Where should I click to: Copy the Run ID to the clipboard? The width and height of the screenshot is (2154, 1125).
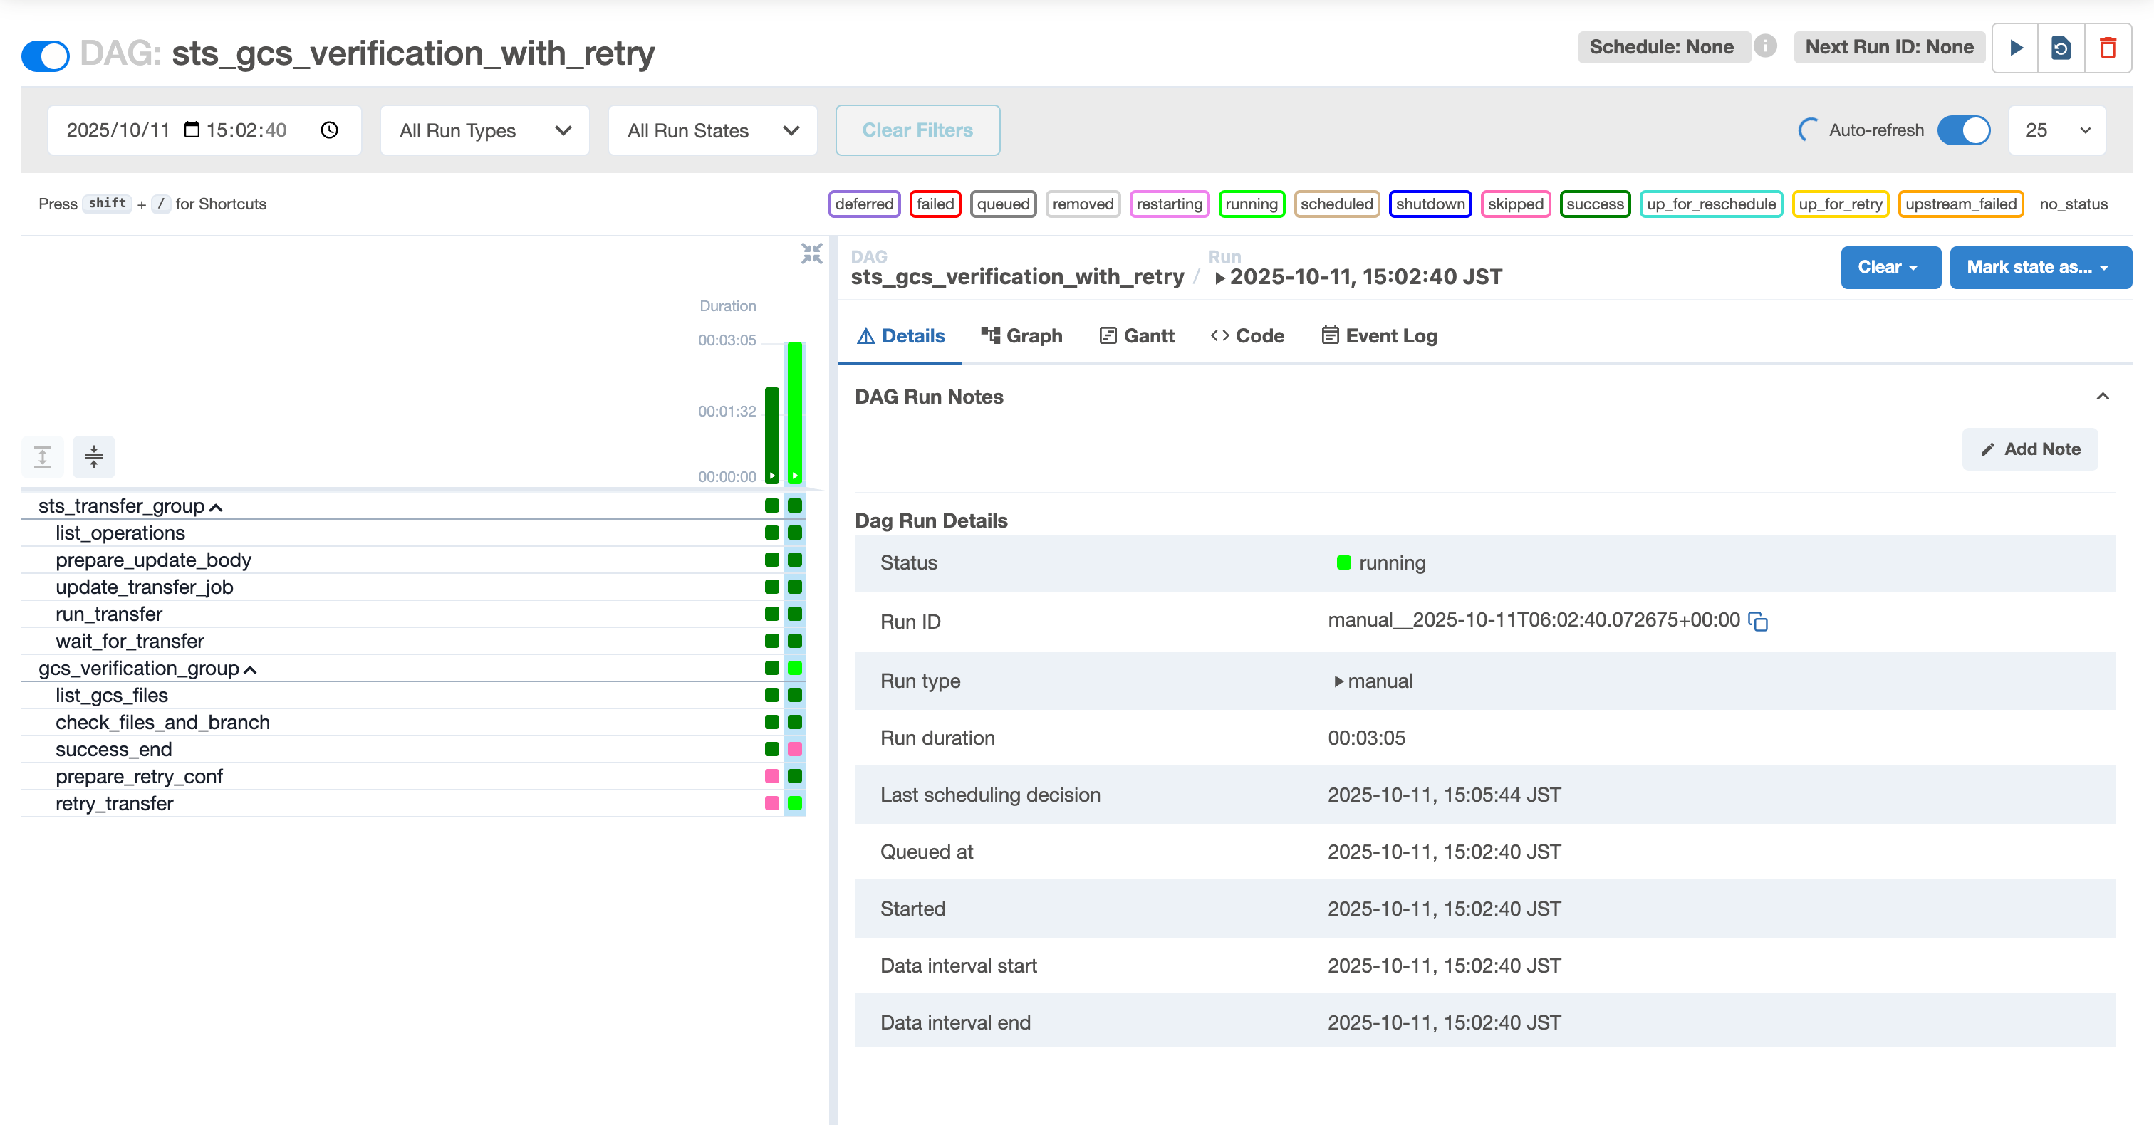pyautogui.click(x=1758, y=622)
